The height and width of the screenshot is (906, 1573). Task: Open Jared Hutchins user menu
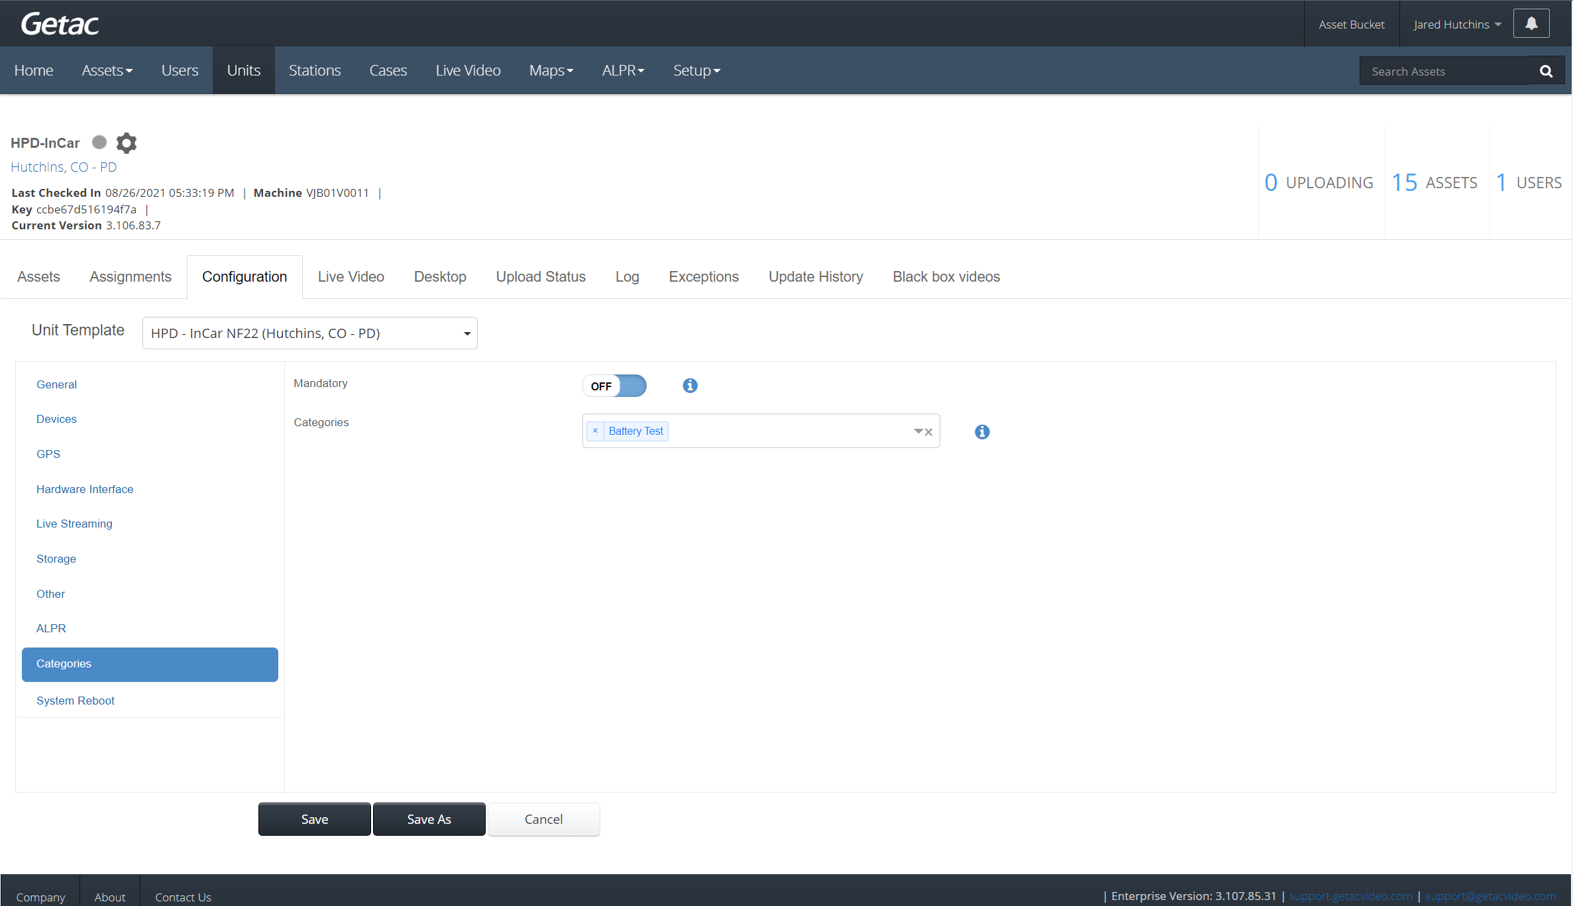(x=1457, y=24)
